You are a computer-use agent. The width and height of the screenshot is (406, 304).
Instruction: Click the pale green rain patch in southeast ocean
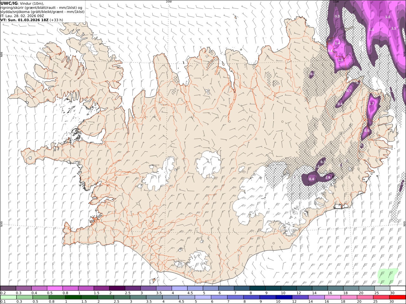click(x=387, y=277)
